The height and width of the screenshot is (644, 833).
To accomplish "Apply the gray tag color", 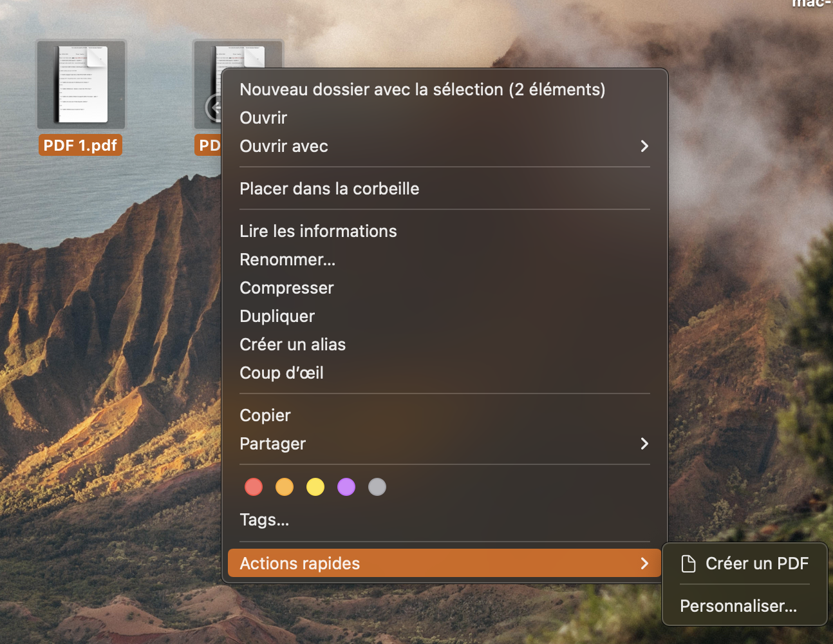I will pos(377,487).
